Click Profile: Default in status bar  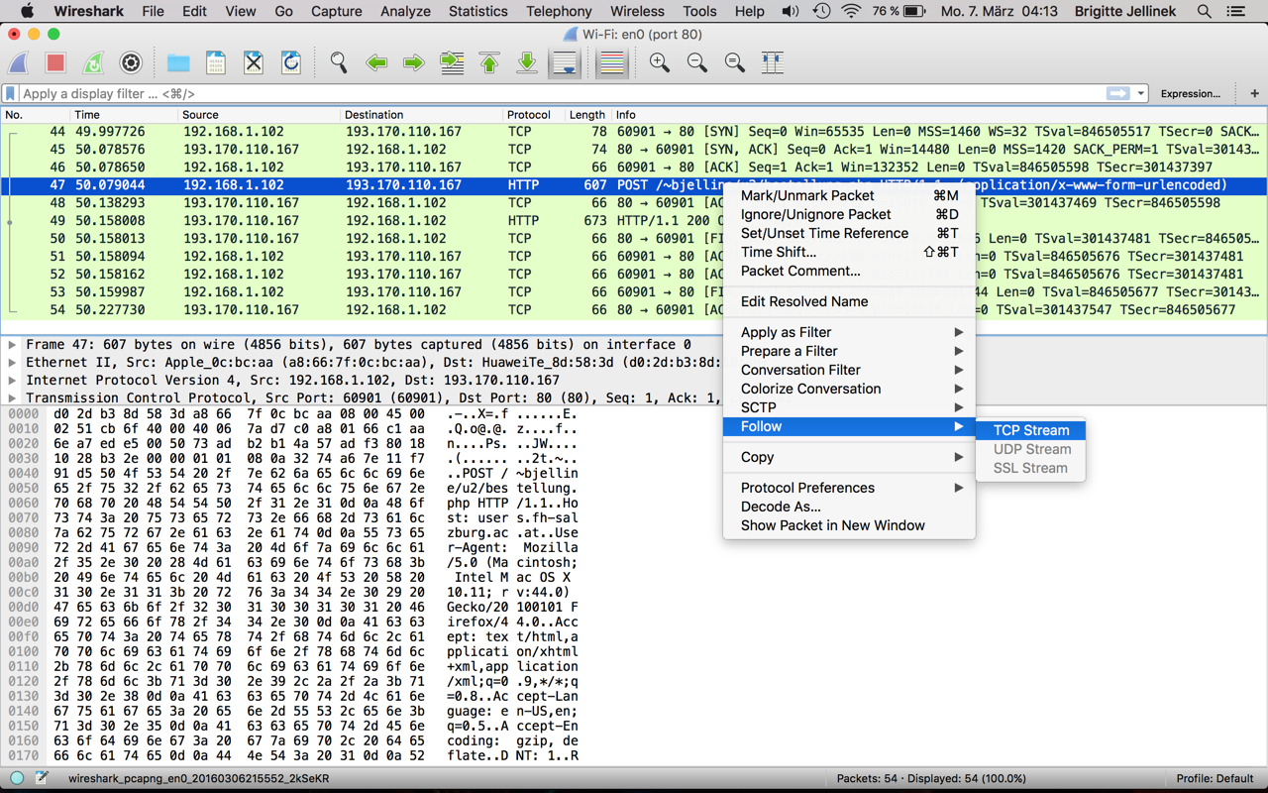tap(1215, 778)
